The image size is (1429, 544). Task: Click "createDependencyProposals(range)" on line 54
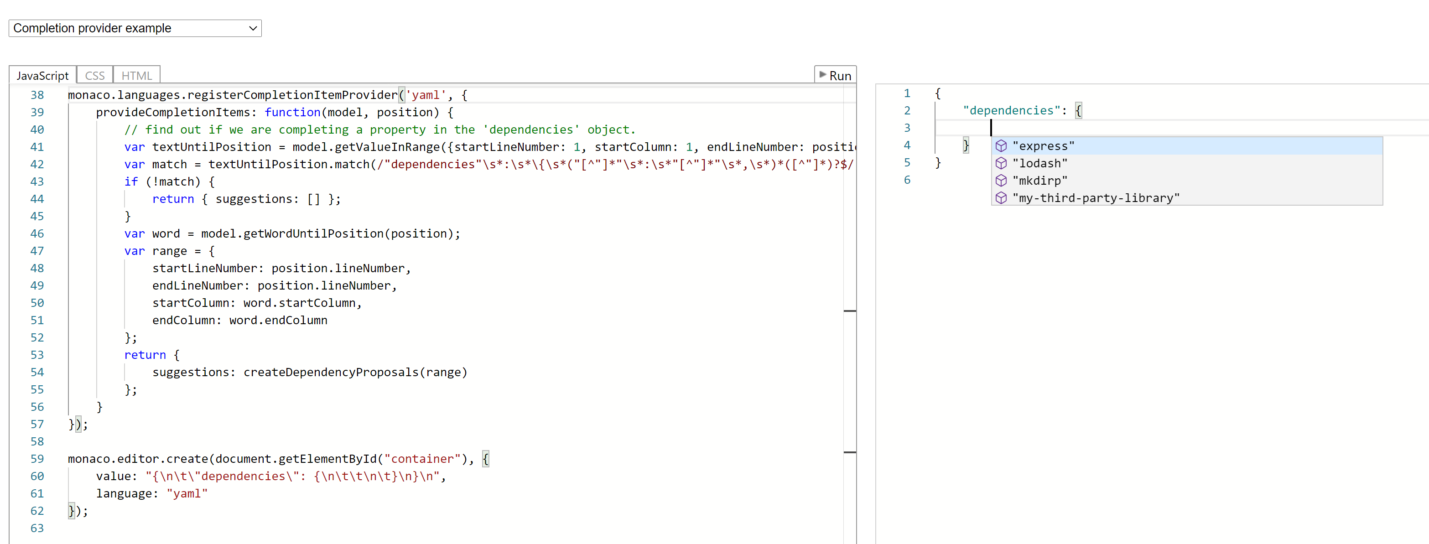355,372
